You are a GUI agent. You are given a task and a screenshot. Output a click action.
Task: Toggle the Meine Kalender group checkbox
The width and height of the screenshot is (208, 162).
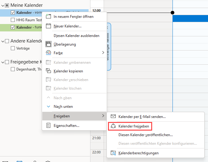[x=7, y=6]
